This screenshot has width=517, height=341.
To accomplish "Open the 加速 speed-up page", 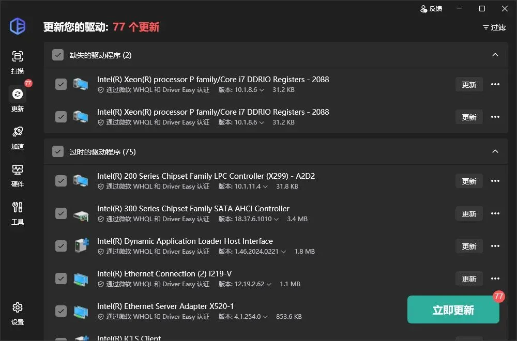I will pyautogui.click(x=18, y=138).
